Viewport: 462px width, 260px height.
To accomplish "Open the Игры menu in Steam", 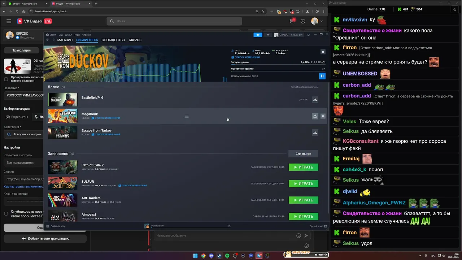I will tap(77, 35).
